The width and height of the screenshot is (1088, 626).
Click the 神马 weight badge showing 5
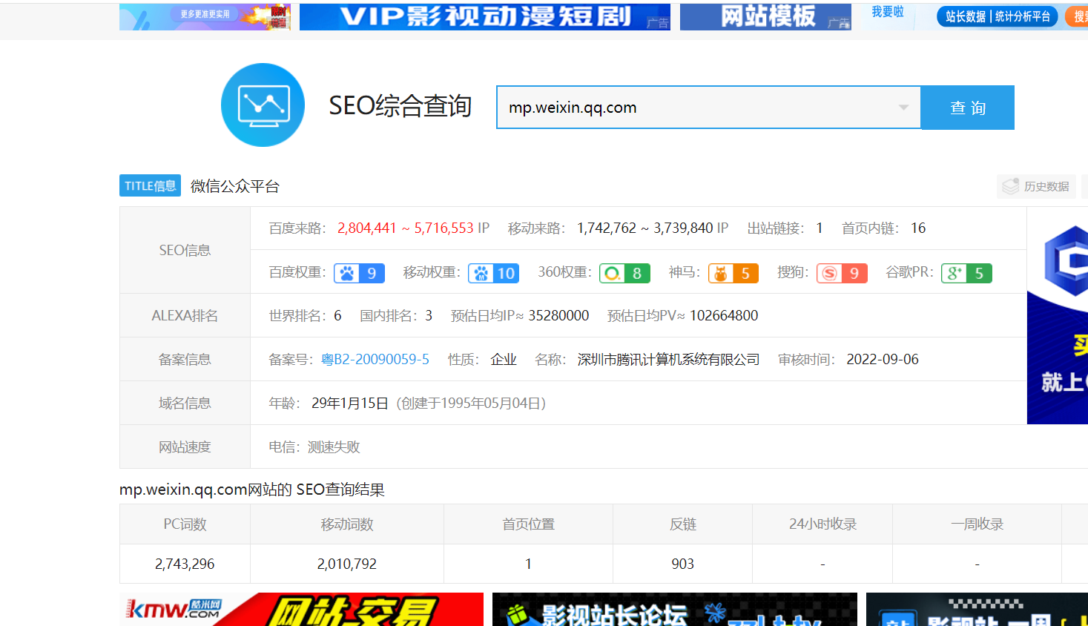733,274
